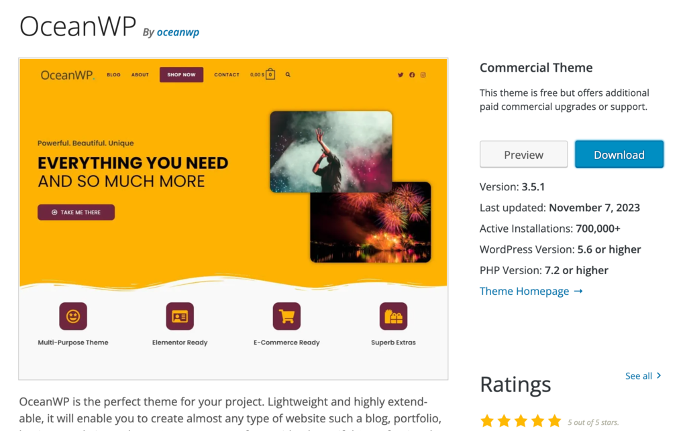Image resolution: width=687 pixels, height=431 pixels.
Task: Click the five-star rating display
Action: (x=521, y=422)
